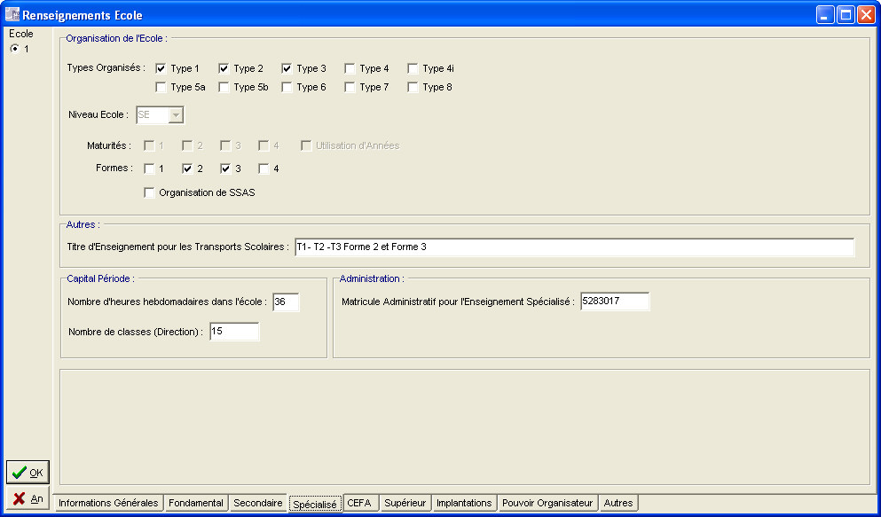Screen dimensions: 881x517
Task: Click the Titre d'Enseignement Transports Scolaires field
Action: point(574,247)
